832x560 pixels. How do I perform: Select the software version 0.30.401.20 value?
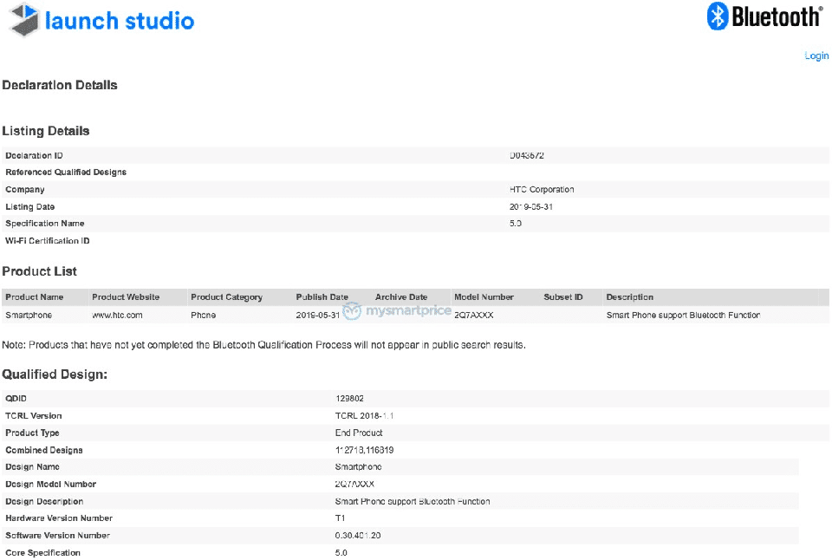pyautogui.click(x=358, y=536)
